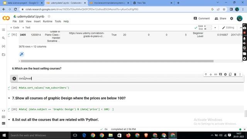Click the notebook vertical scrollbar thumb
The width and height of the screenshot is (247, 139).
[245, 114]
